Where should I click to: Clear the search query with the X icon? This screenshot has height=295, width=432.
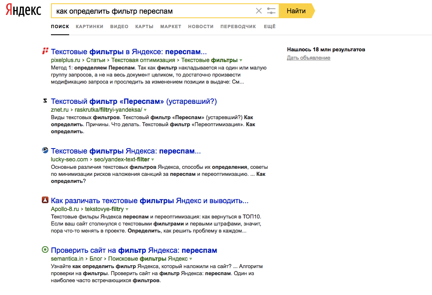tap(259, 11)
